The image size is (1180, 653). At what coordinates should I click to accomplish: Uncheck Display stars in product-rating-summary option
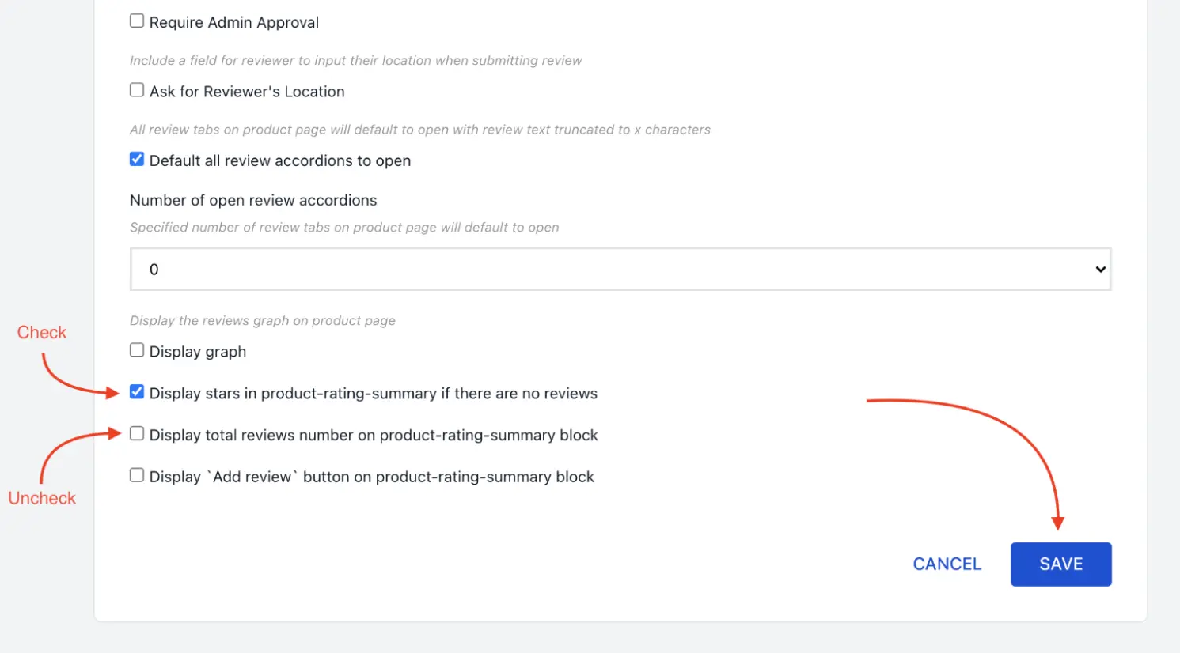[136, 391]
